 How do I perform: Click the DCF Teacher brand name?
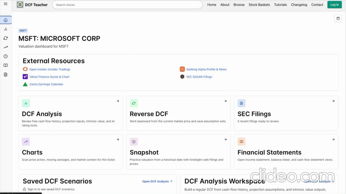click(x=36, y=4)
